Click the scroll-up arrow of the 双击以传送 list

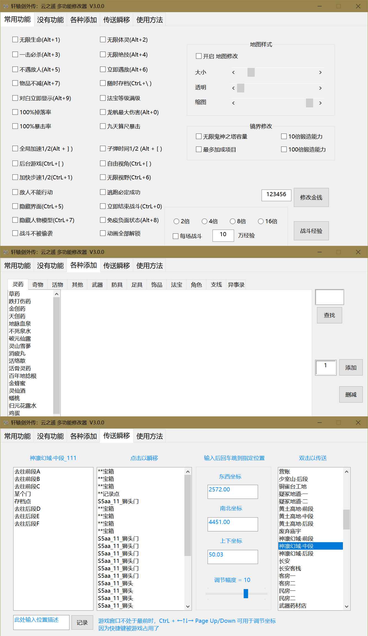[346, 472]
